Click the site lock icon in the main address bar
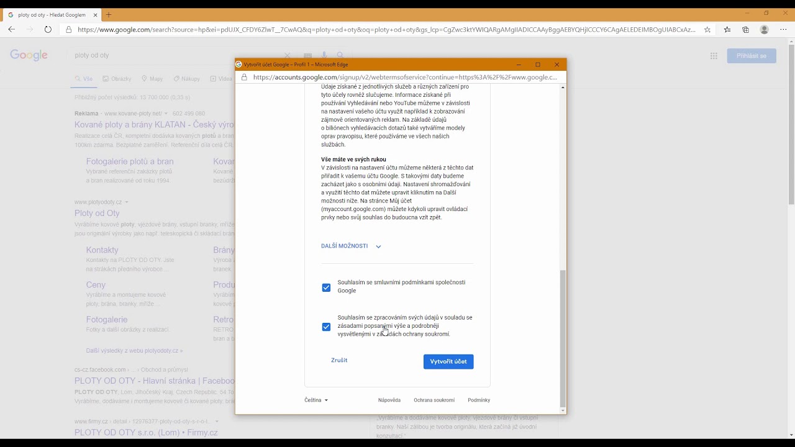The width and height of the screenshot is (795, 447). (x=70, y=29)
